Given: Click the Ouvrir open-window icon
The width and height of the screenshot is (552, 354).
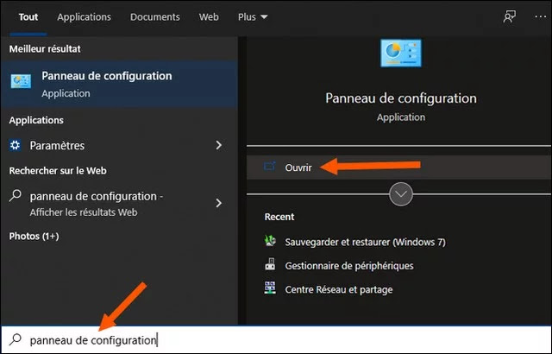Looking at the screenshot, I should [270, 166].
